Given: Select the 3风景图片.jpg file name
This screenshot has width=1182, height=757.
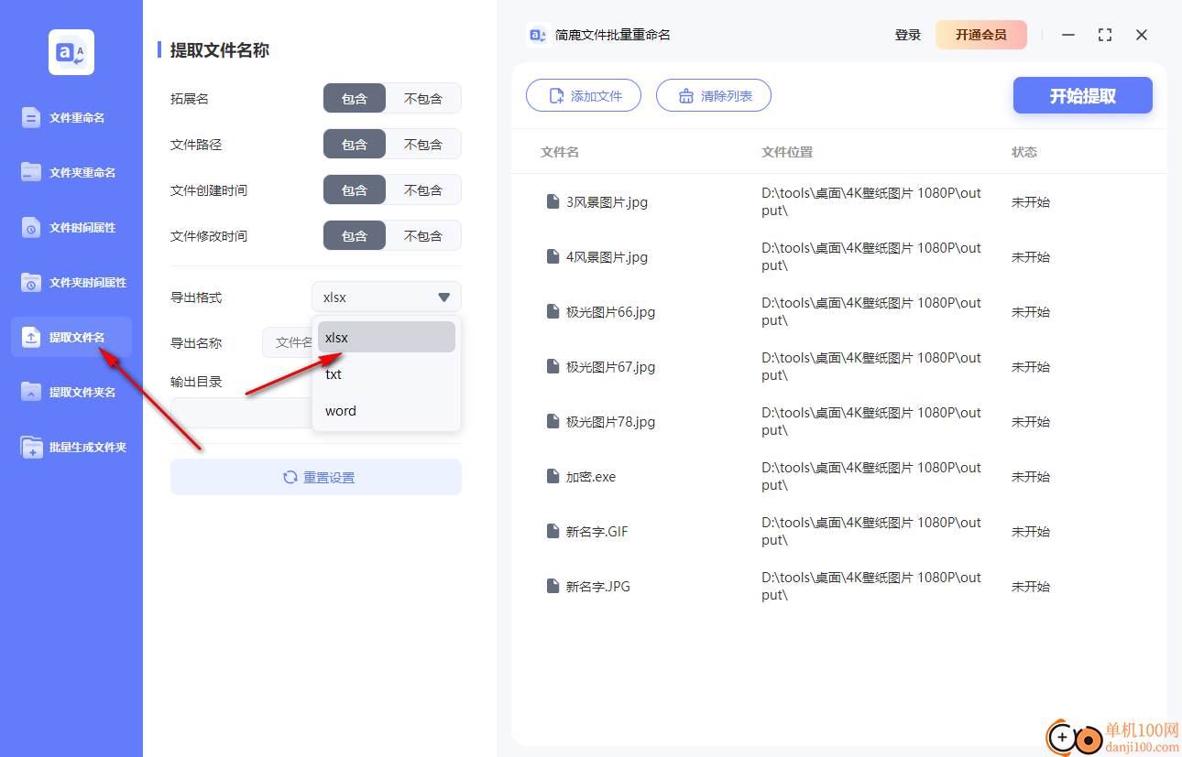Looking at the screenshot, I should click(607, 201).
